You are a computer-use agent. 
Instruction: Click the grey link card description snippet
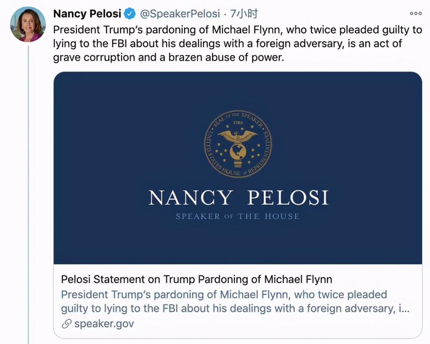click(x=232, y=302)
